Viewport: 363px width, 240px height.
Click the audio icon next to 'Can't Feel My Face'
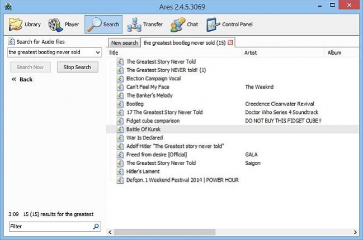coord(120,87)
